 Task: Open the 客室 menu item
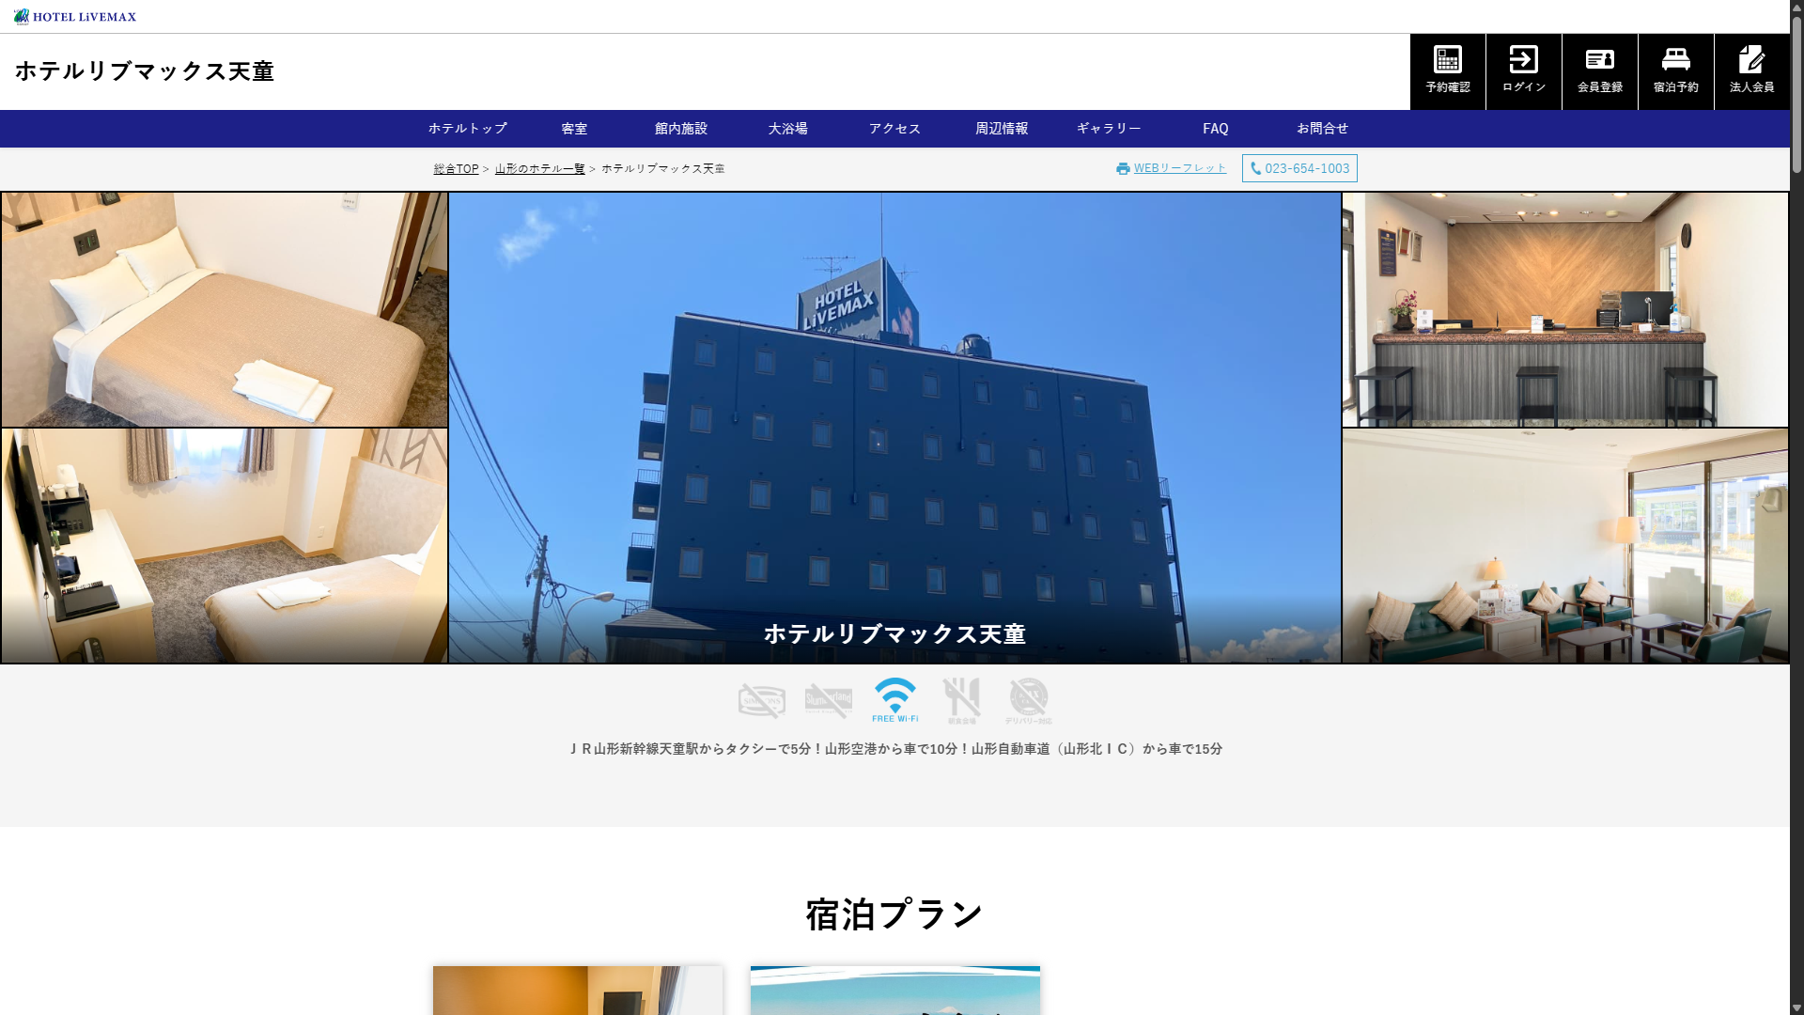tap(574, 129)
